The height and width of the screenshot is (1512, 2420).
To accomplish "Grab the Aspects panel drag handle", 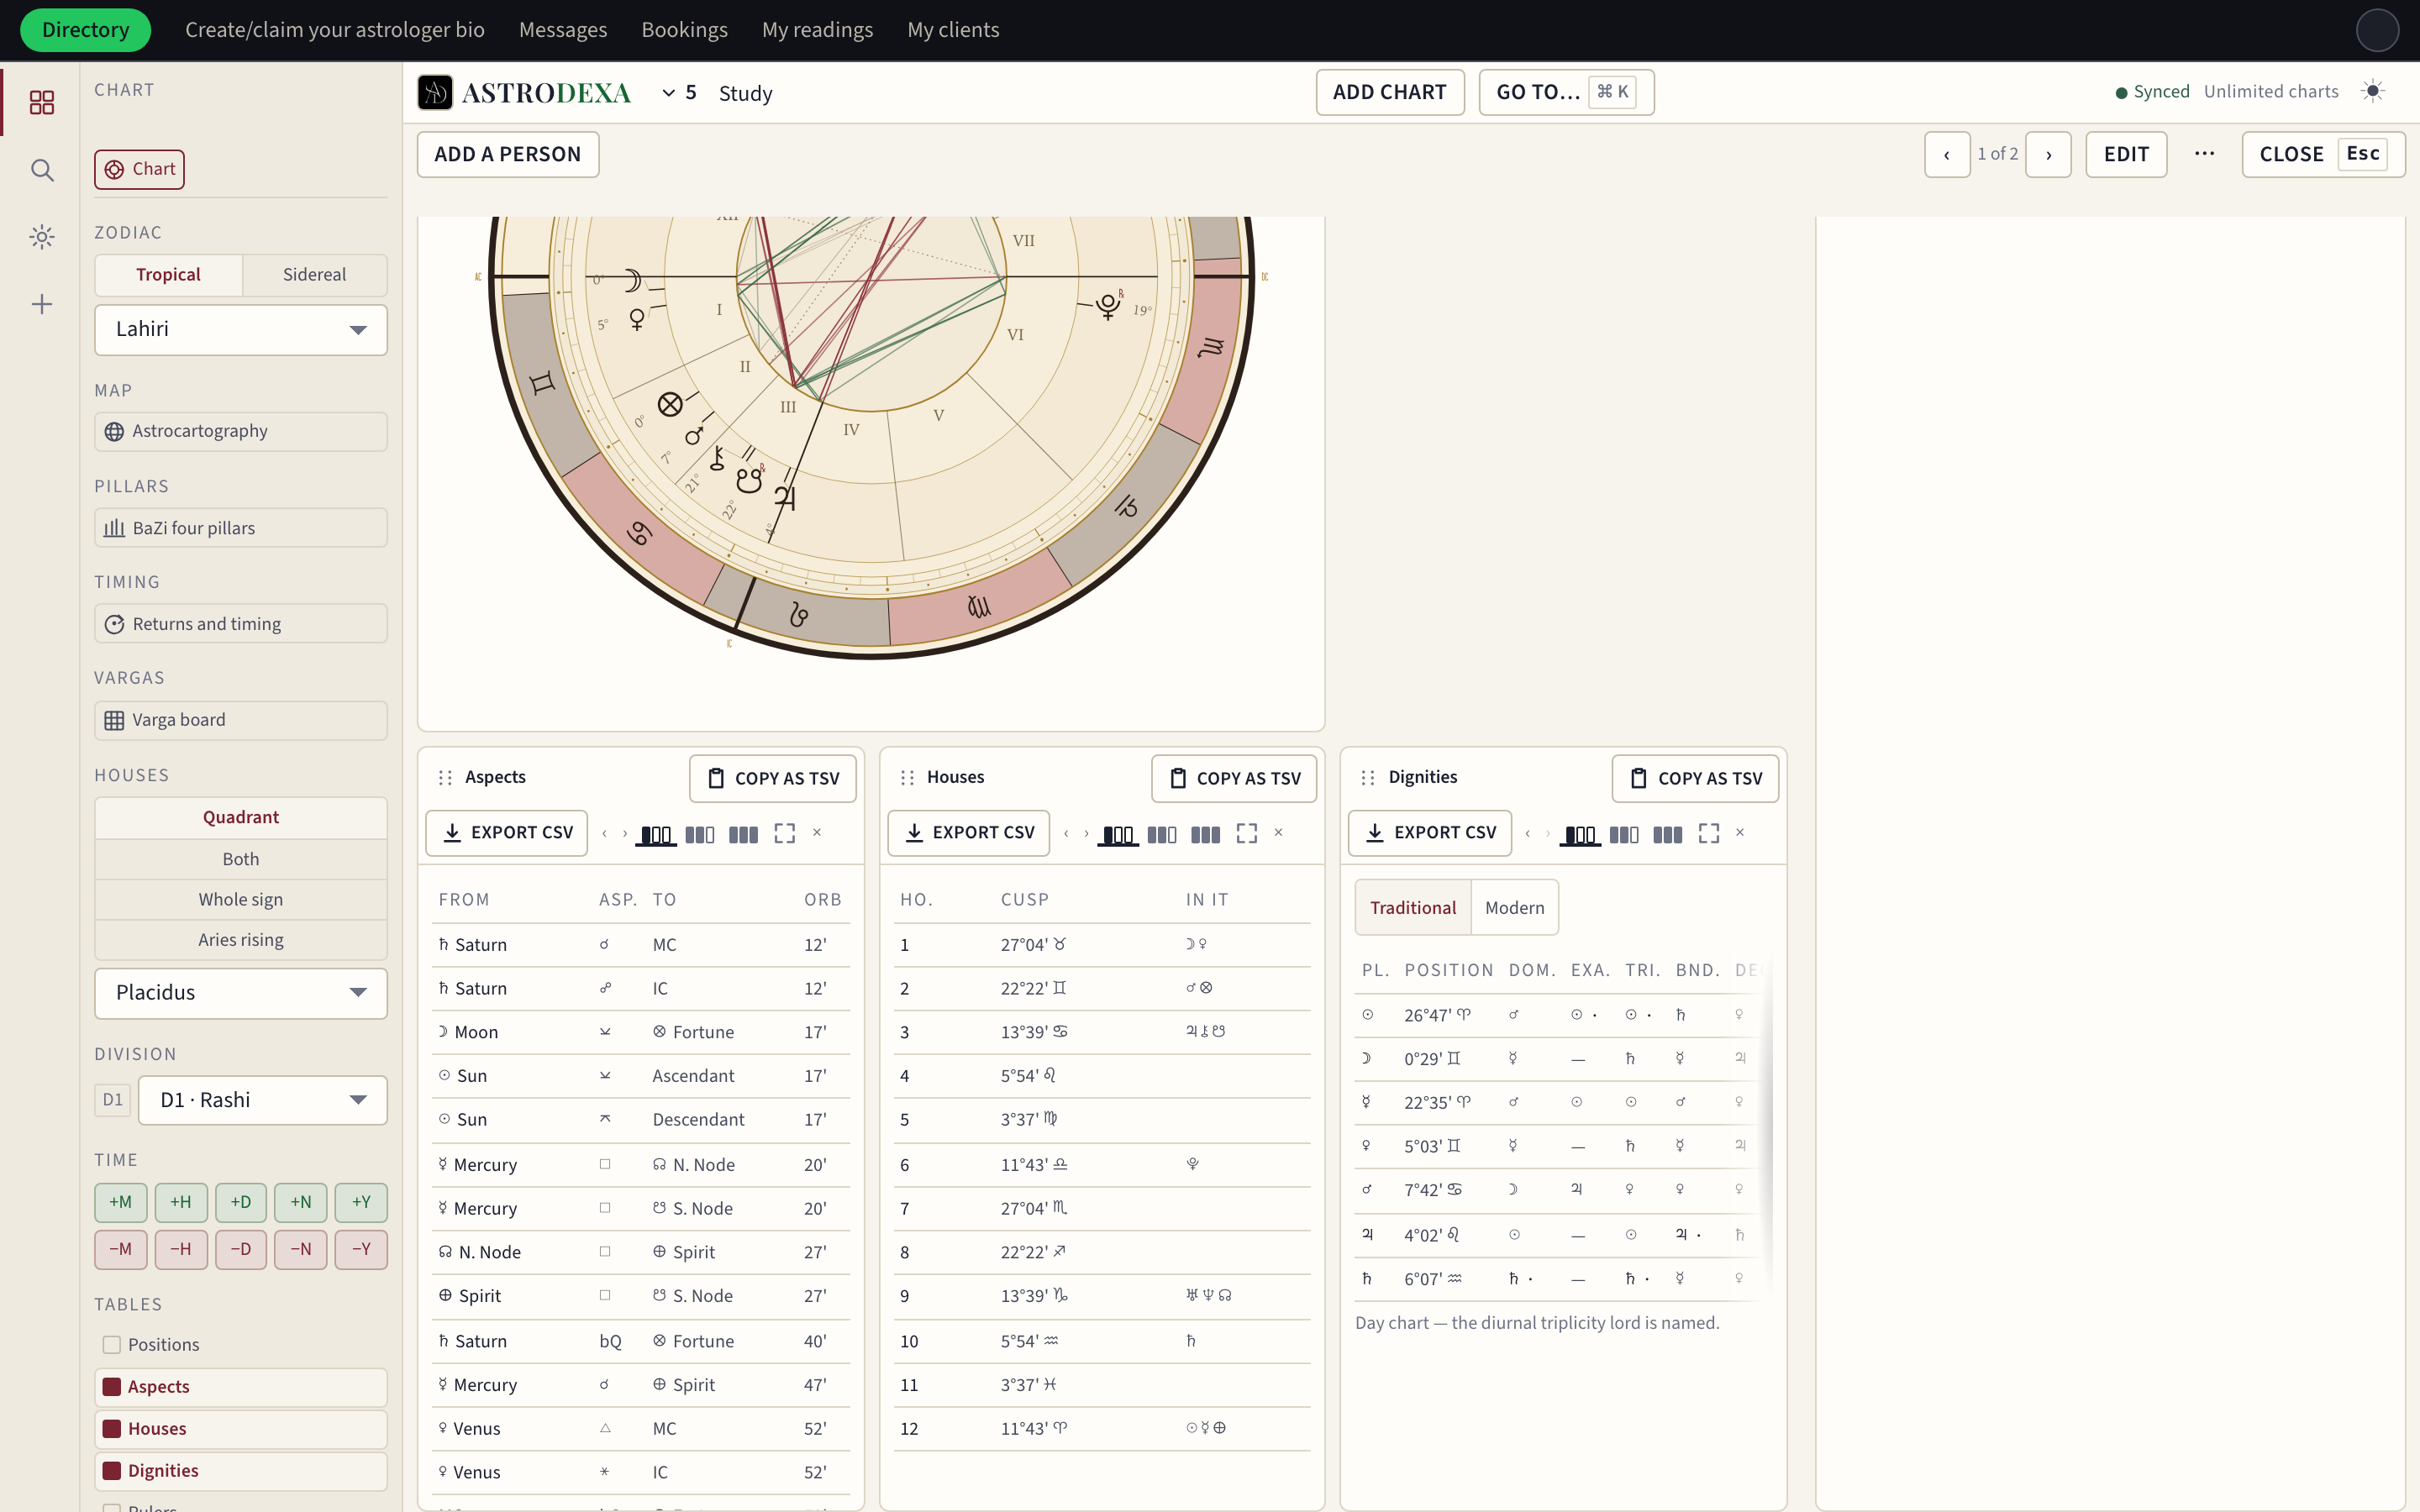I will 445,778.
